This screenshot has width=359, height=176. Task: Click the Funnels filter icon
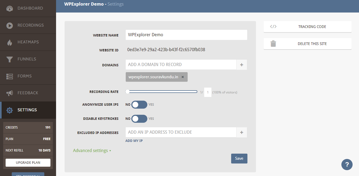click(10, 59)
